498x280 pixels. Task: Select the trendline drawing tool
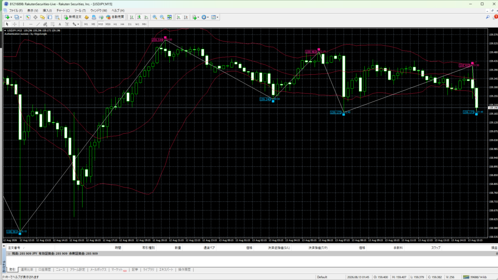[x=38, y=24]
